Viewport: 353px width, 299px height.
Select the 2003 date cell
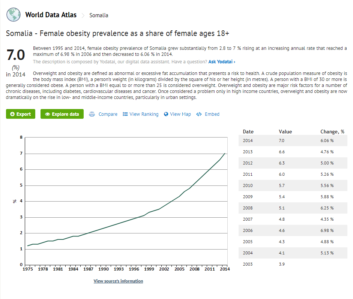[x=248, y=264]
